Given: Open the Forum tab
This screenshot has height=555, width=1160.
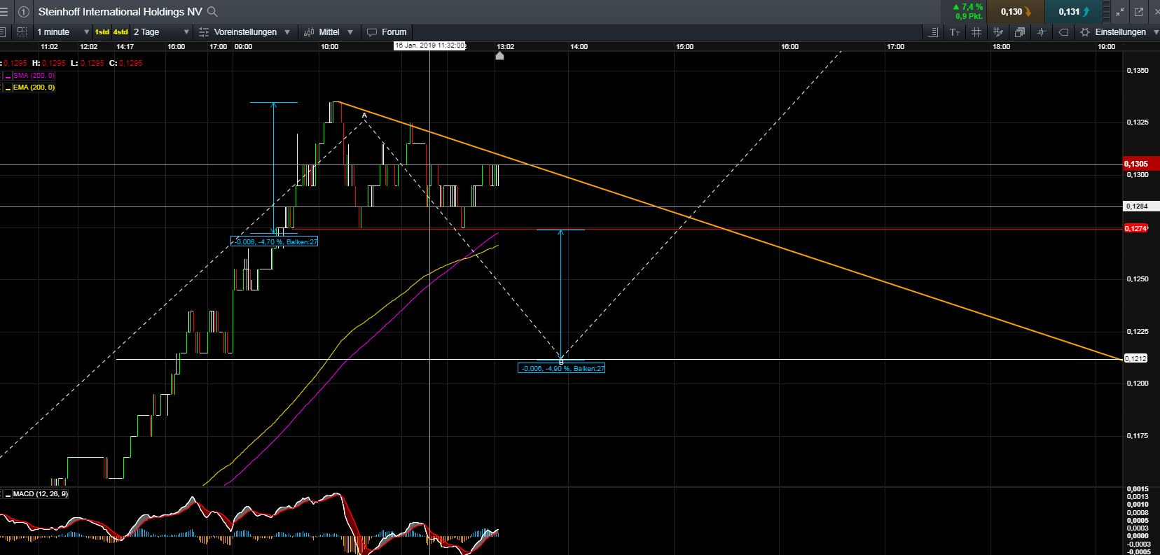Looking at the screenshot, I should [x=387, y=32].
